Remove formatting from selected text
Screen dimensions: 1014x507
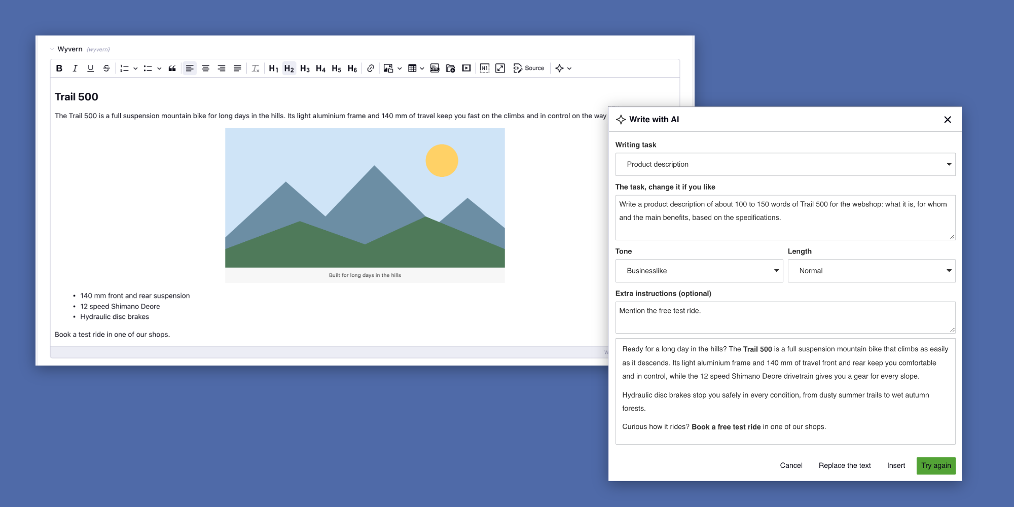click(256, 68)
